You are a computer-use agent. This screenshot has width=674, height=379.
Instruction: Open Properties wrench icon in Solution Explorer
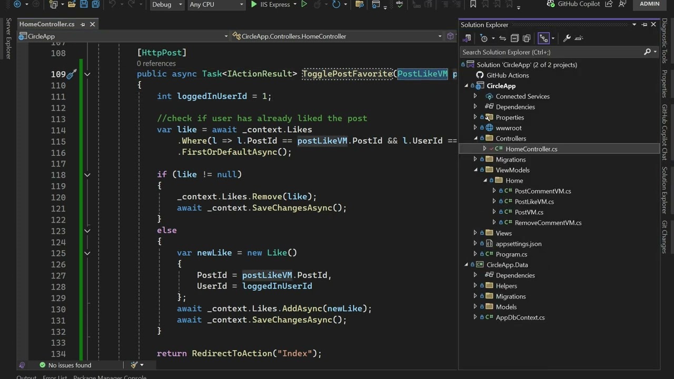[x=567, y=38]
